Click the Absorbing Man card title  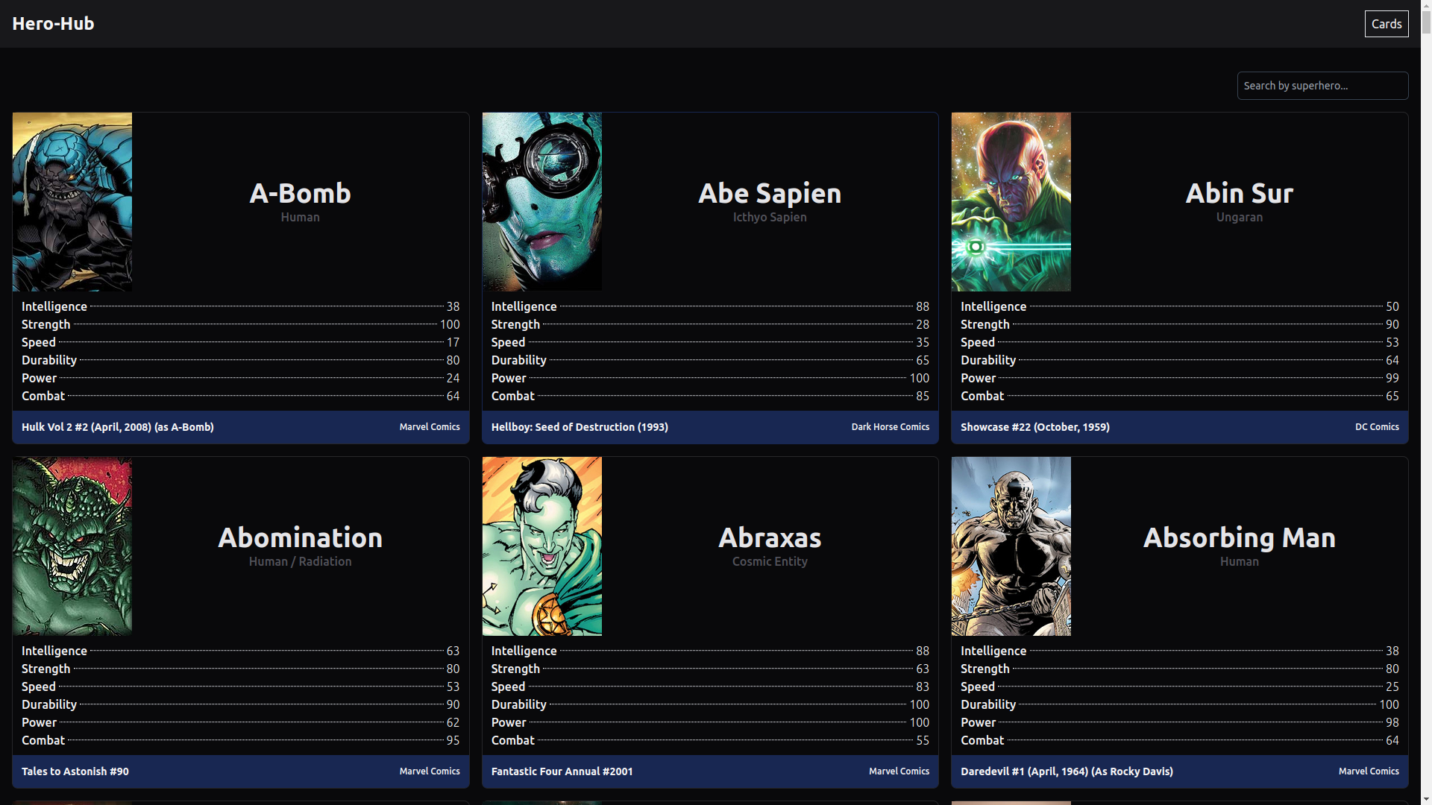click(x=1239, y=537)
